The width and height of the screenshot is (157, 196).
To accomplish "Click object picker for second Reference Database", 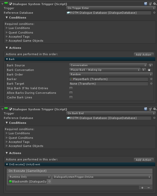I will pos(154,118).
